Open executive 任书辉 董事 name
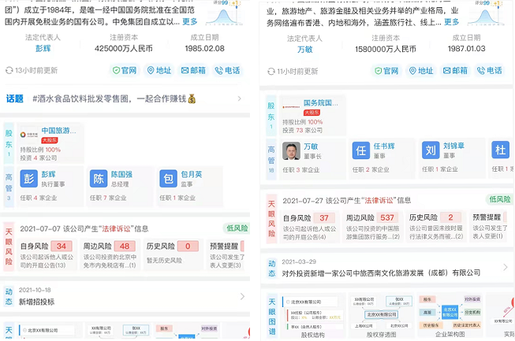This screenshot has width=515, height=341. [384, 146]
